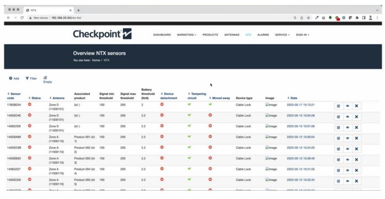View details of sensor 1782BD54 via eye icon
This screenshot has width=385, height=199.
coord(347,106)
